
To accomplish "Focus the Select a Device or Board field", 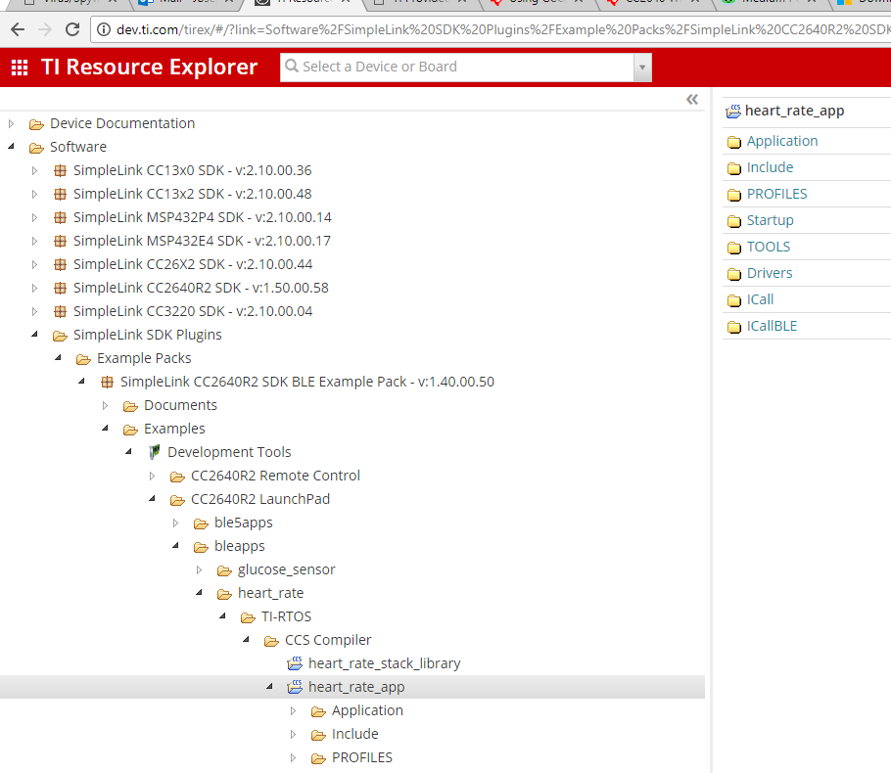I will pos(457,68).
